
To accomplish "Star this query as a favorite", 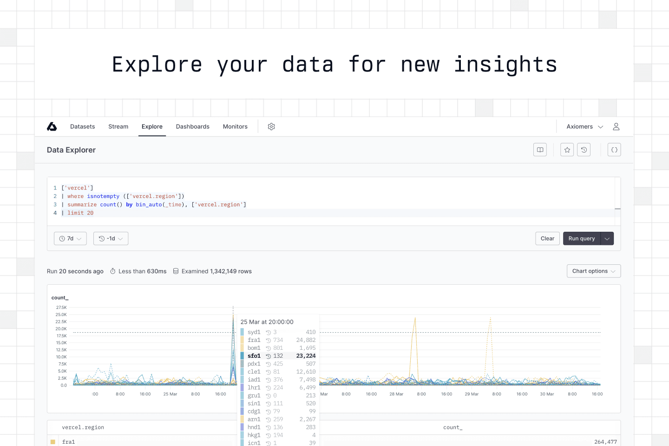I will coord(567,150).
